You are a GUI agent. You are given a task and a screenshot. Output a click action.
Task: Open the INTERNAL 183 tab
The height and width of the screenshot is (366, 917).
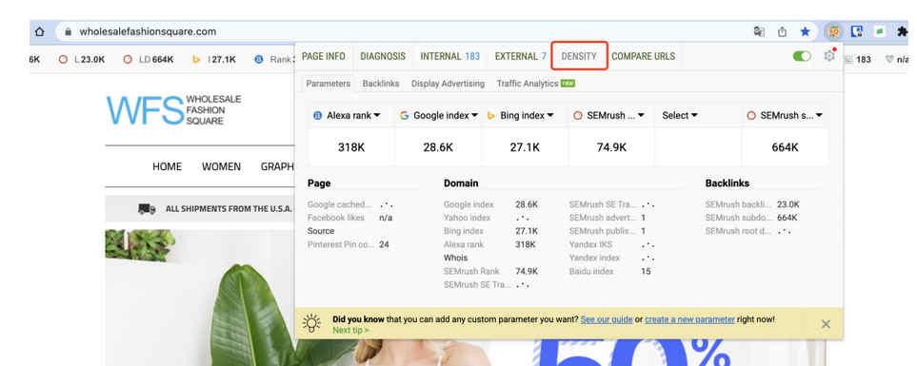(x=449, y=56)
